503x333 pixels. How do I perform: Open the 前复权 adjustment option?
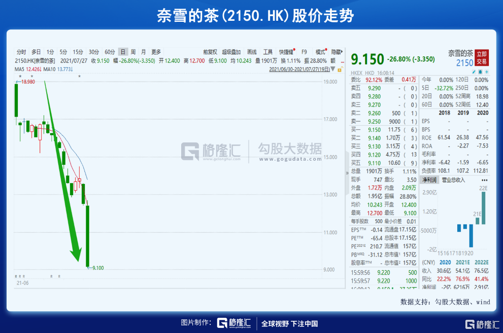tap(210, 52)
